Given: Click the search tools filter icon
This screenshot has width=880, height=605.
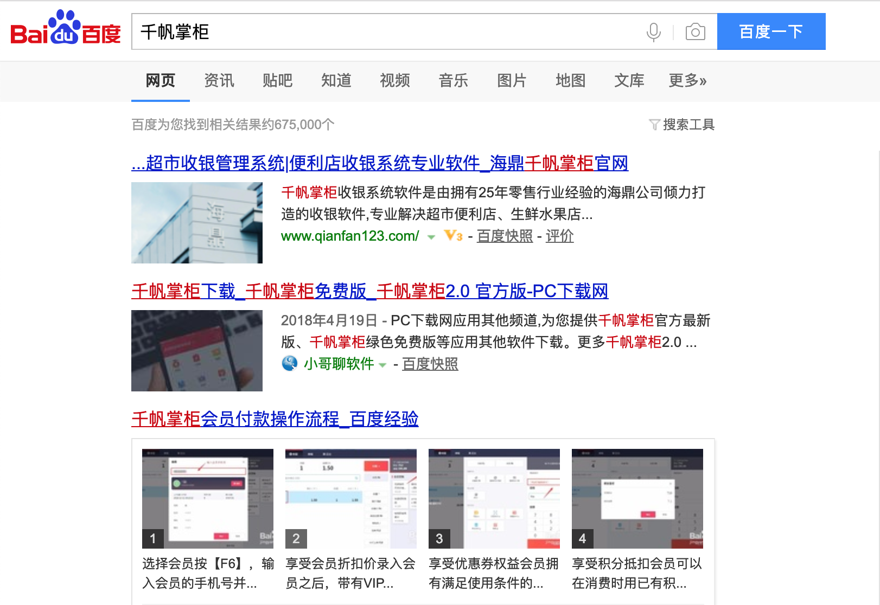Looking at the screenshot, I should [654, 125].
